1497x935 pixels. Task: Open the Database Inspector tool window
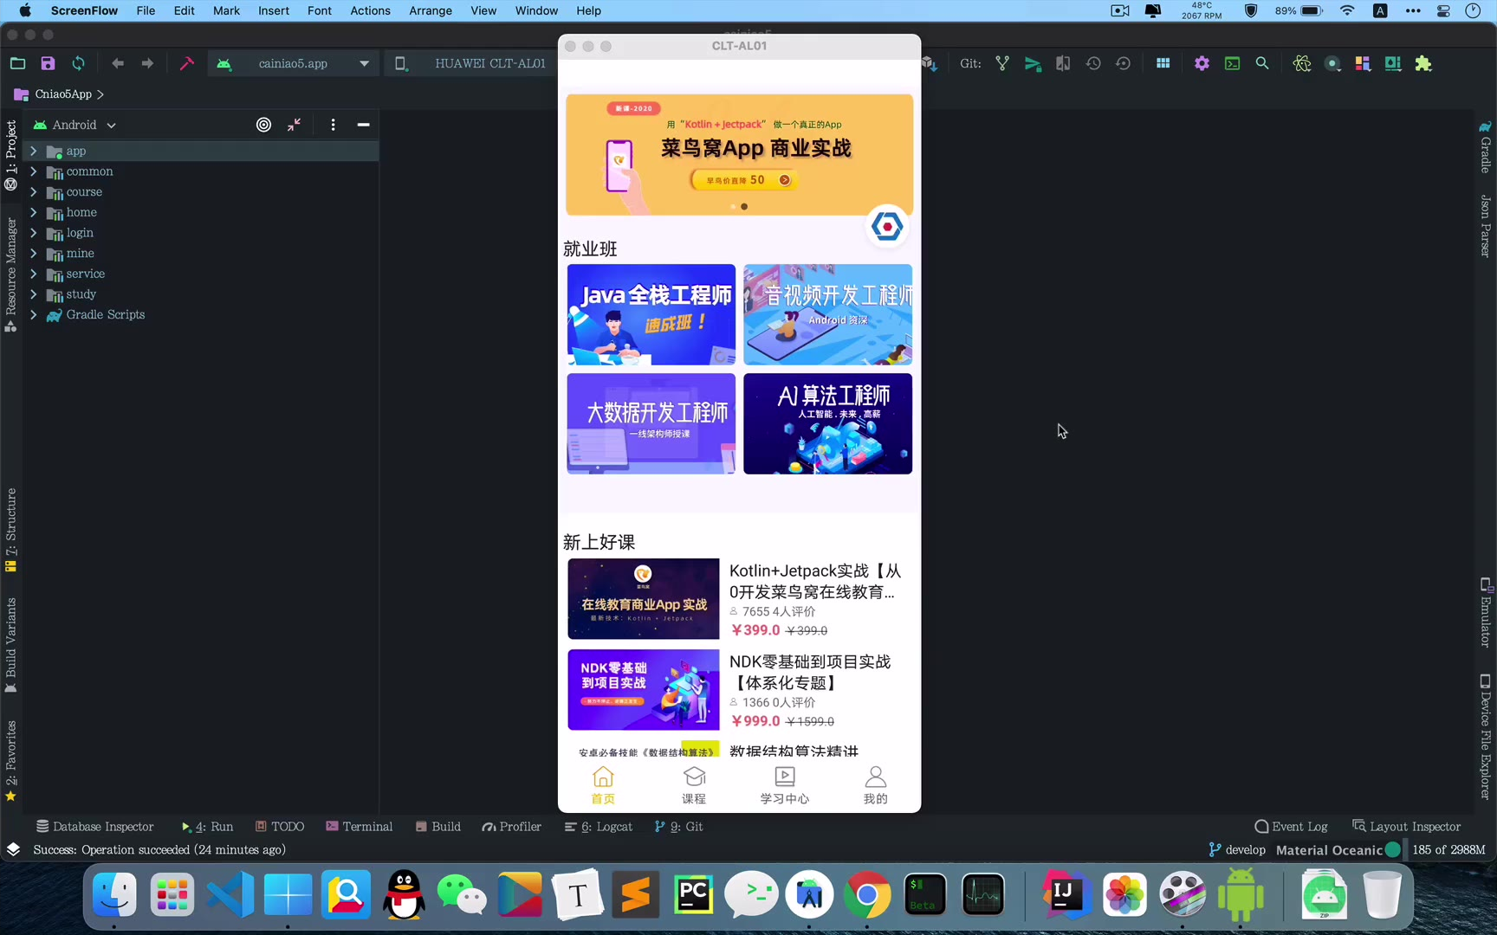[x=94, y=827]
